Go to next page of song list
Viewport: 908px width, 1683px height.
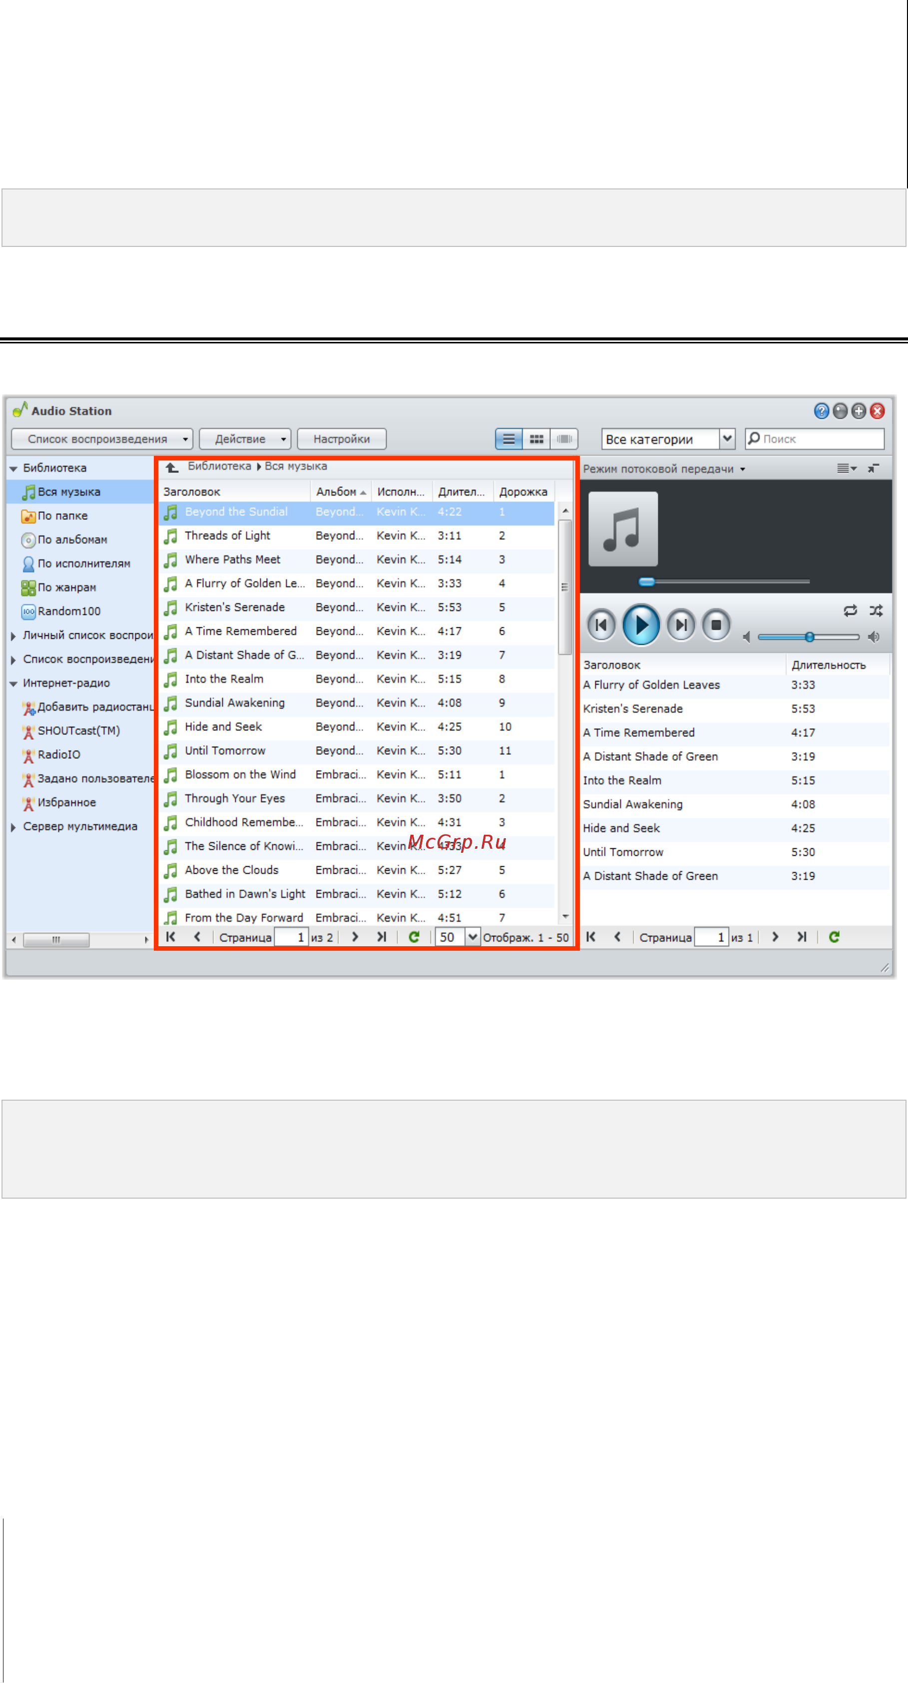(x=355, y=937)
